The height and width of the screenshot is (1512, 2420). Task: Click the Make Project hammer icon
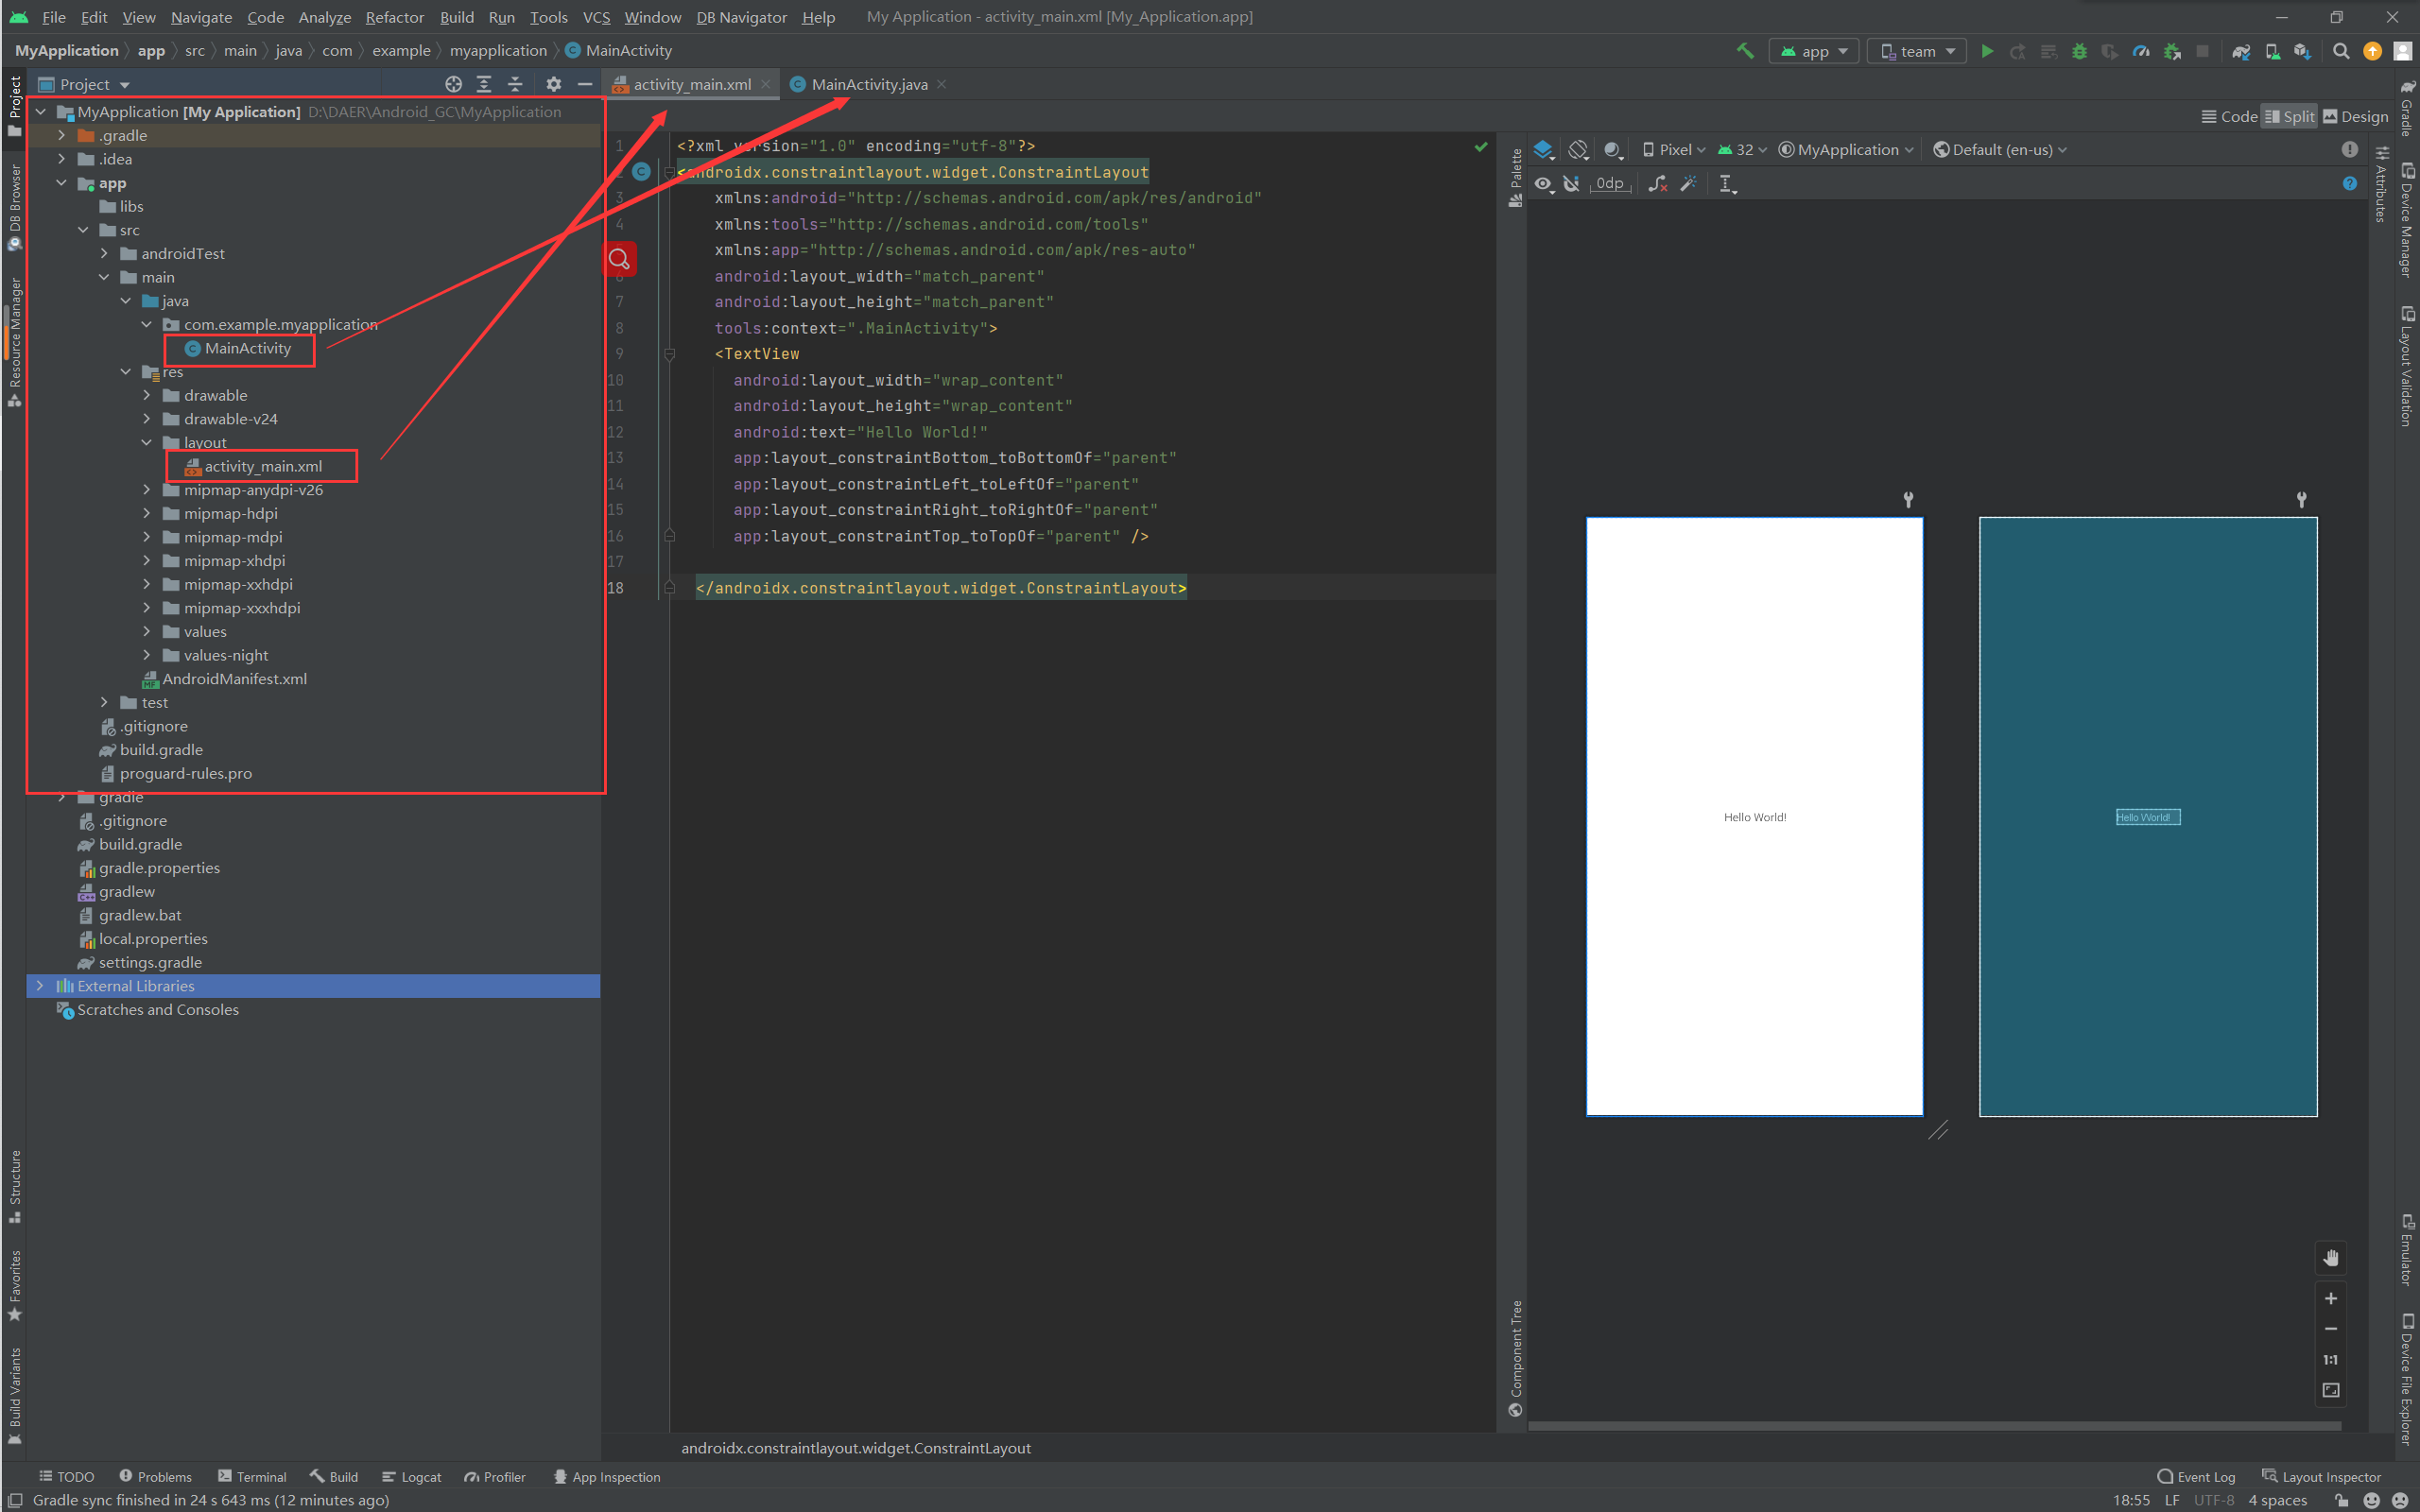1745,51
